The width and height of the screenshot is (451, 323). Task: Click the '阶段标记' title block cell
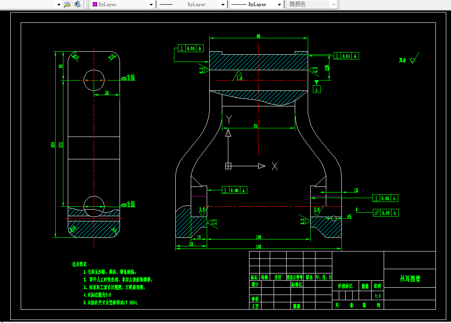345,286
